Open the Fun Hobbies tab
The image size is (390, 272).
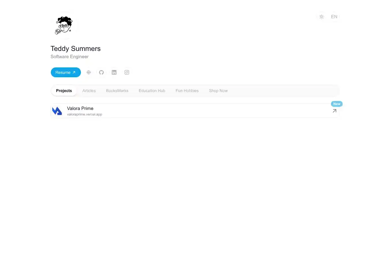(187, 91)
